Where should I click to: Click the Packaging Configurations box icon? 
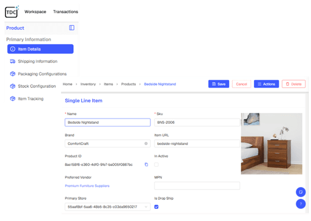click(x=13, y=74)
